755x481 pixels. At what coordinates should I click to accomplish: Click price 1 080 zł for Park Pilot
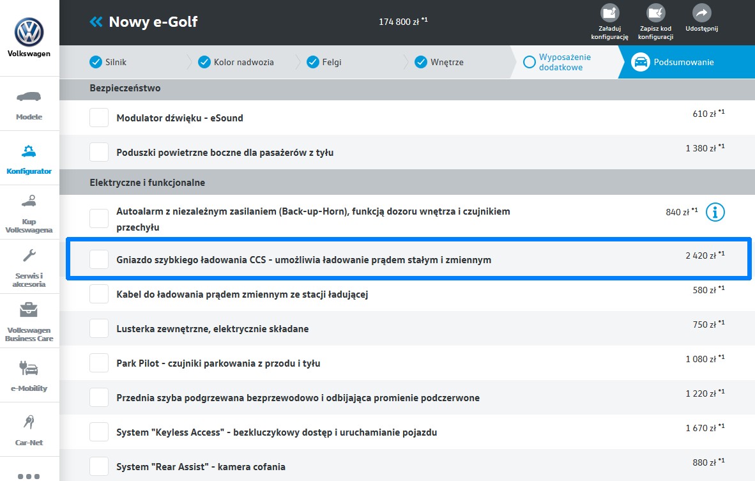pyautogui.click(x=705, y=359)
